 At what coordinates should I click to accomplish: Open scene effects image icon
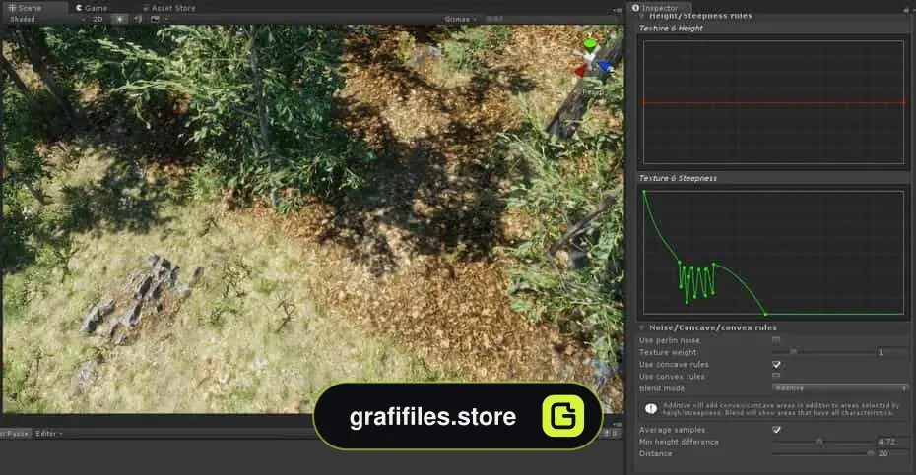click(x=155, y=19)
